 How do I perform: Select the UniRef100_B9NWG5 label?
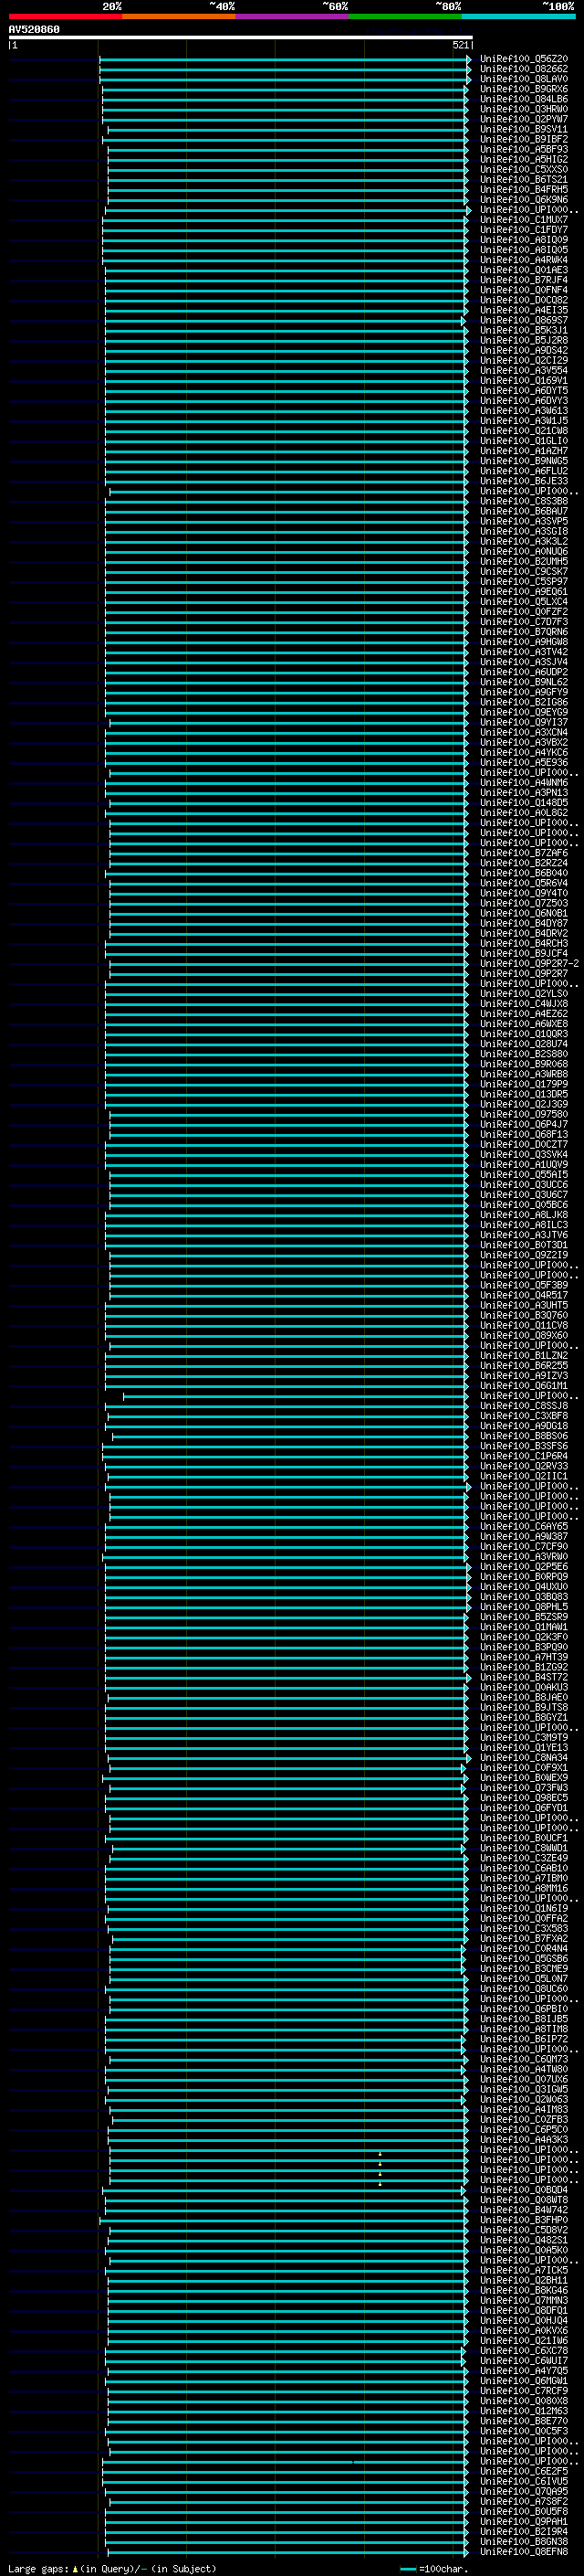(x=524, y=461)
